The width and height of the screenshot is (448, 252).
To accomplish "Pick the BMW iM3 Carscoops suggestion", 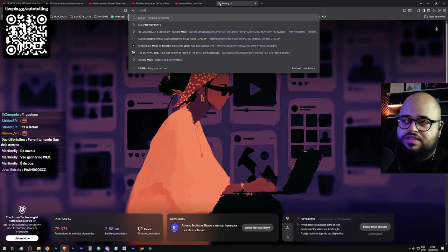I will point(224,52).
